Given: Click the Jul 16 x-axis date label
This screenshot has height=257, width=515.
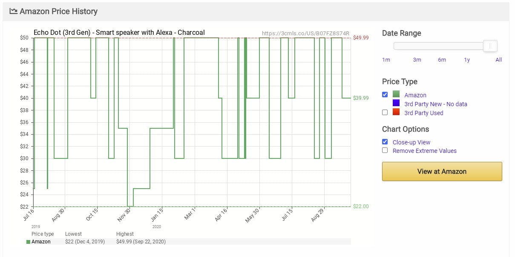Looking at the screenshot, I should (x=28, y=215).
